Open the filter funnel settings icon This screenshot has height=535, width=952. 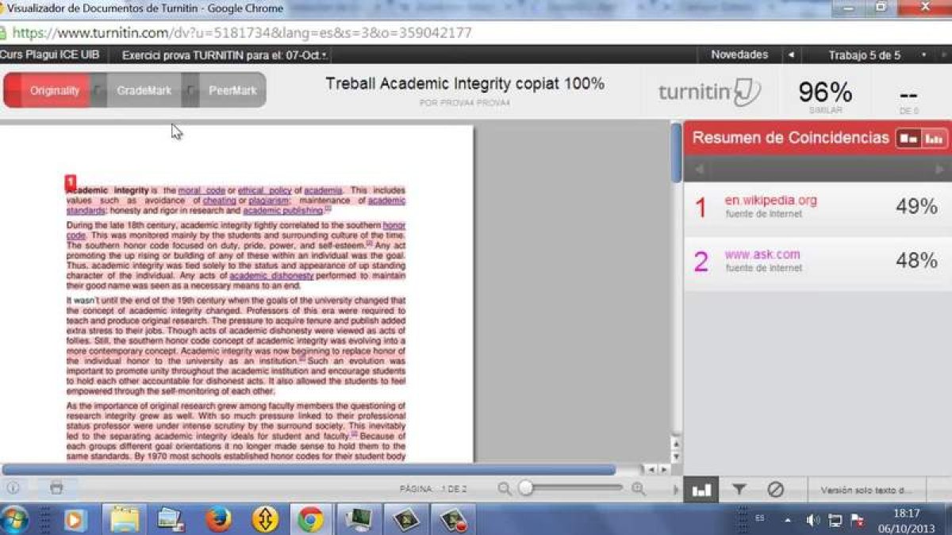739,489
